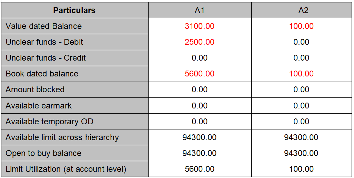The image size is (354, 178).
Task: Select the Open to buy balance label
Action: (44, 153)
